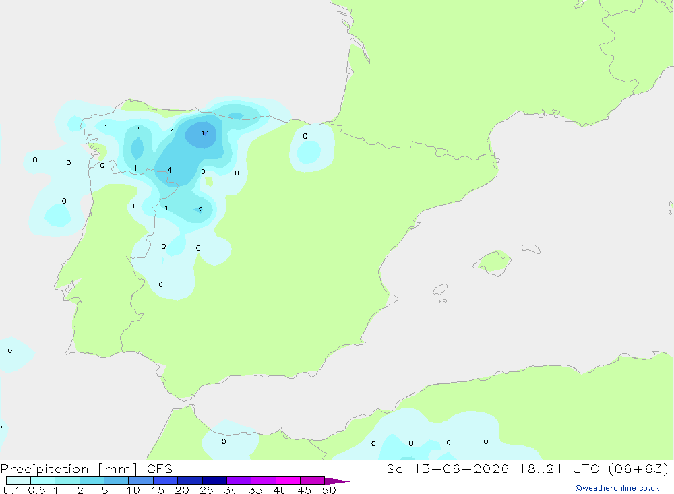674x494 pixels.
Task: Click the 'GFS' model label
Action: coord(160,469)
